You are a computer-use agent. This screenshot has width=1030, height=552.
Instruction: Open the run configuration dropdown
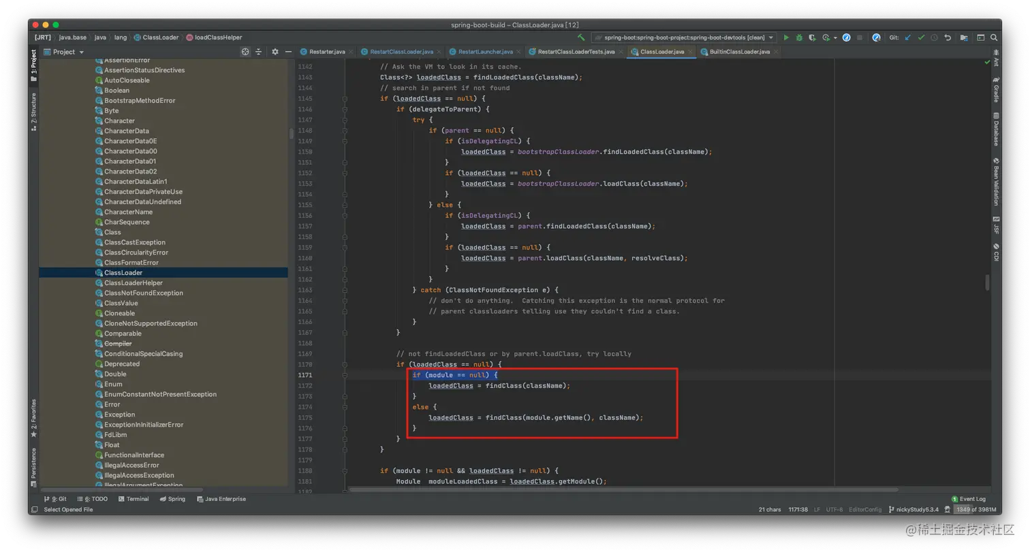click(684, 37)
